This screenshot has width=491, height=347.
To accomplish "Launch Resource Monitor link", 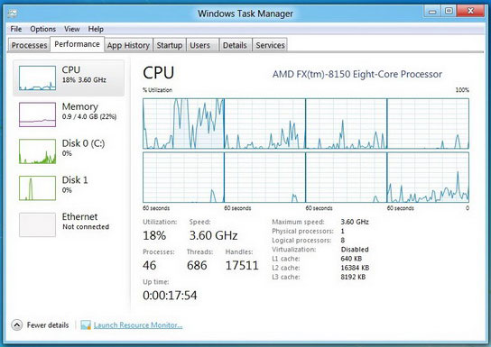I will coord(138,325).
